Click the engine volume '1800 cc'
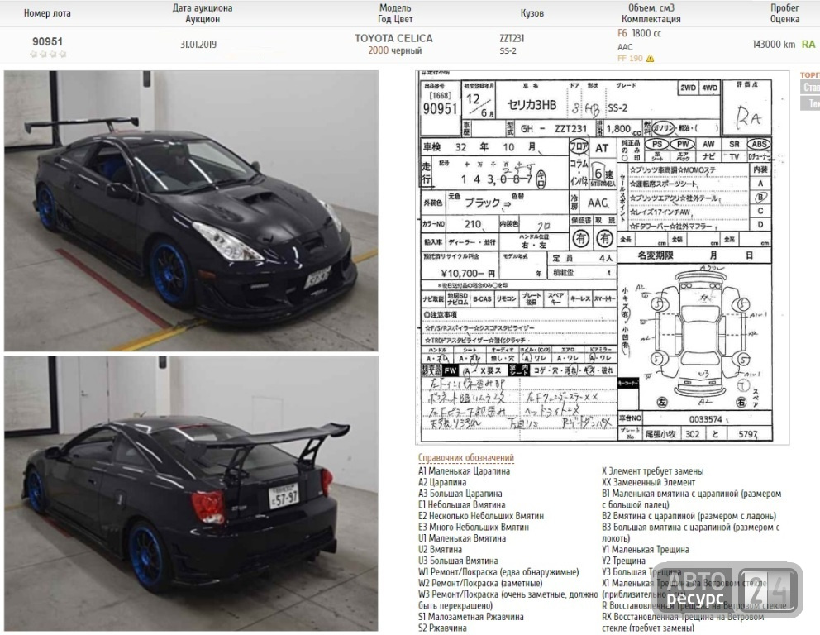Image resolution: width=820 pixels, height=635 pixels. coord(646,33)
